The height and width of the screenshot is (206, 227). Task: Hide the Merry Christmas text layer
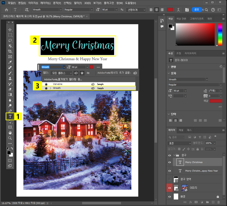(169, 162)
